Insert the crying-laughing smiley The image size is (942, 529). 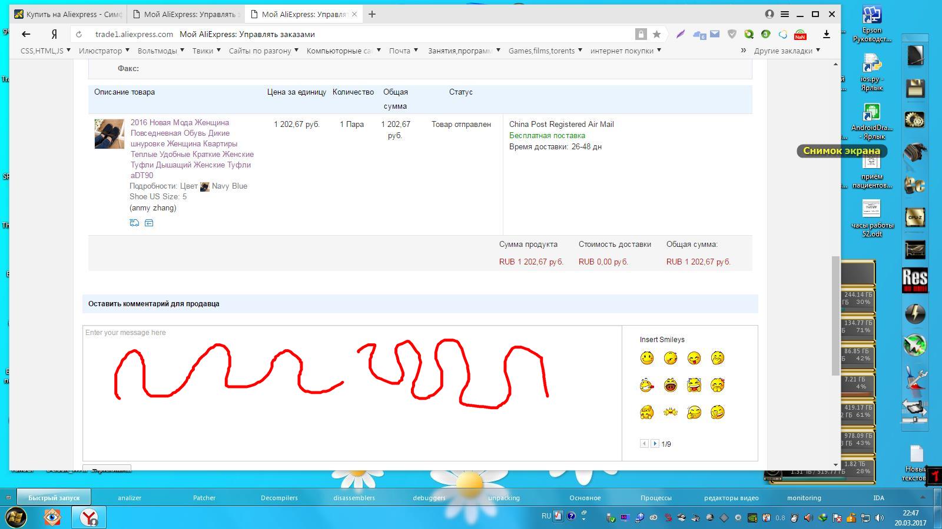(694, 385)
